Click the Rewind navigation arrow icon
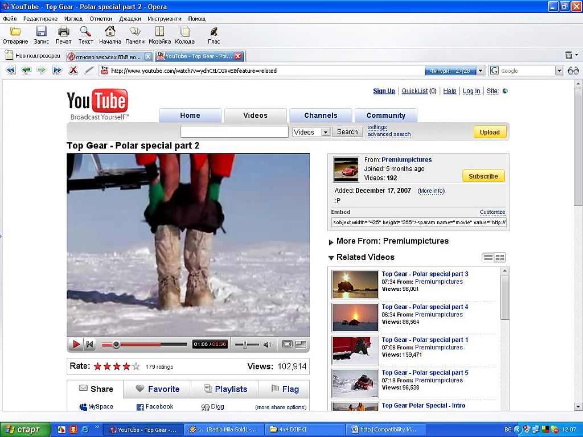The height and width of the screenshot is (437, 583). (x=11, y=70)
